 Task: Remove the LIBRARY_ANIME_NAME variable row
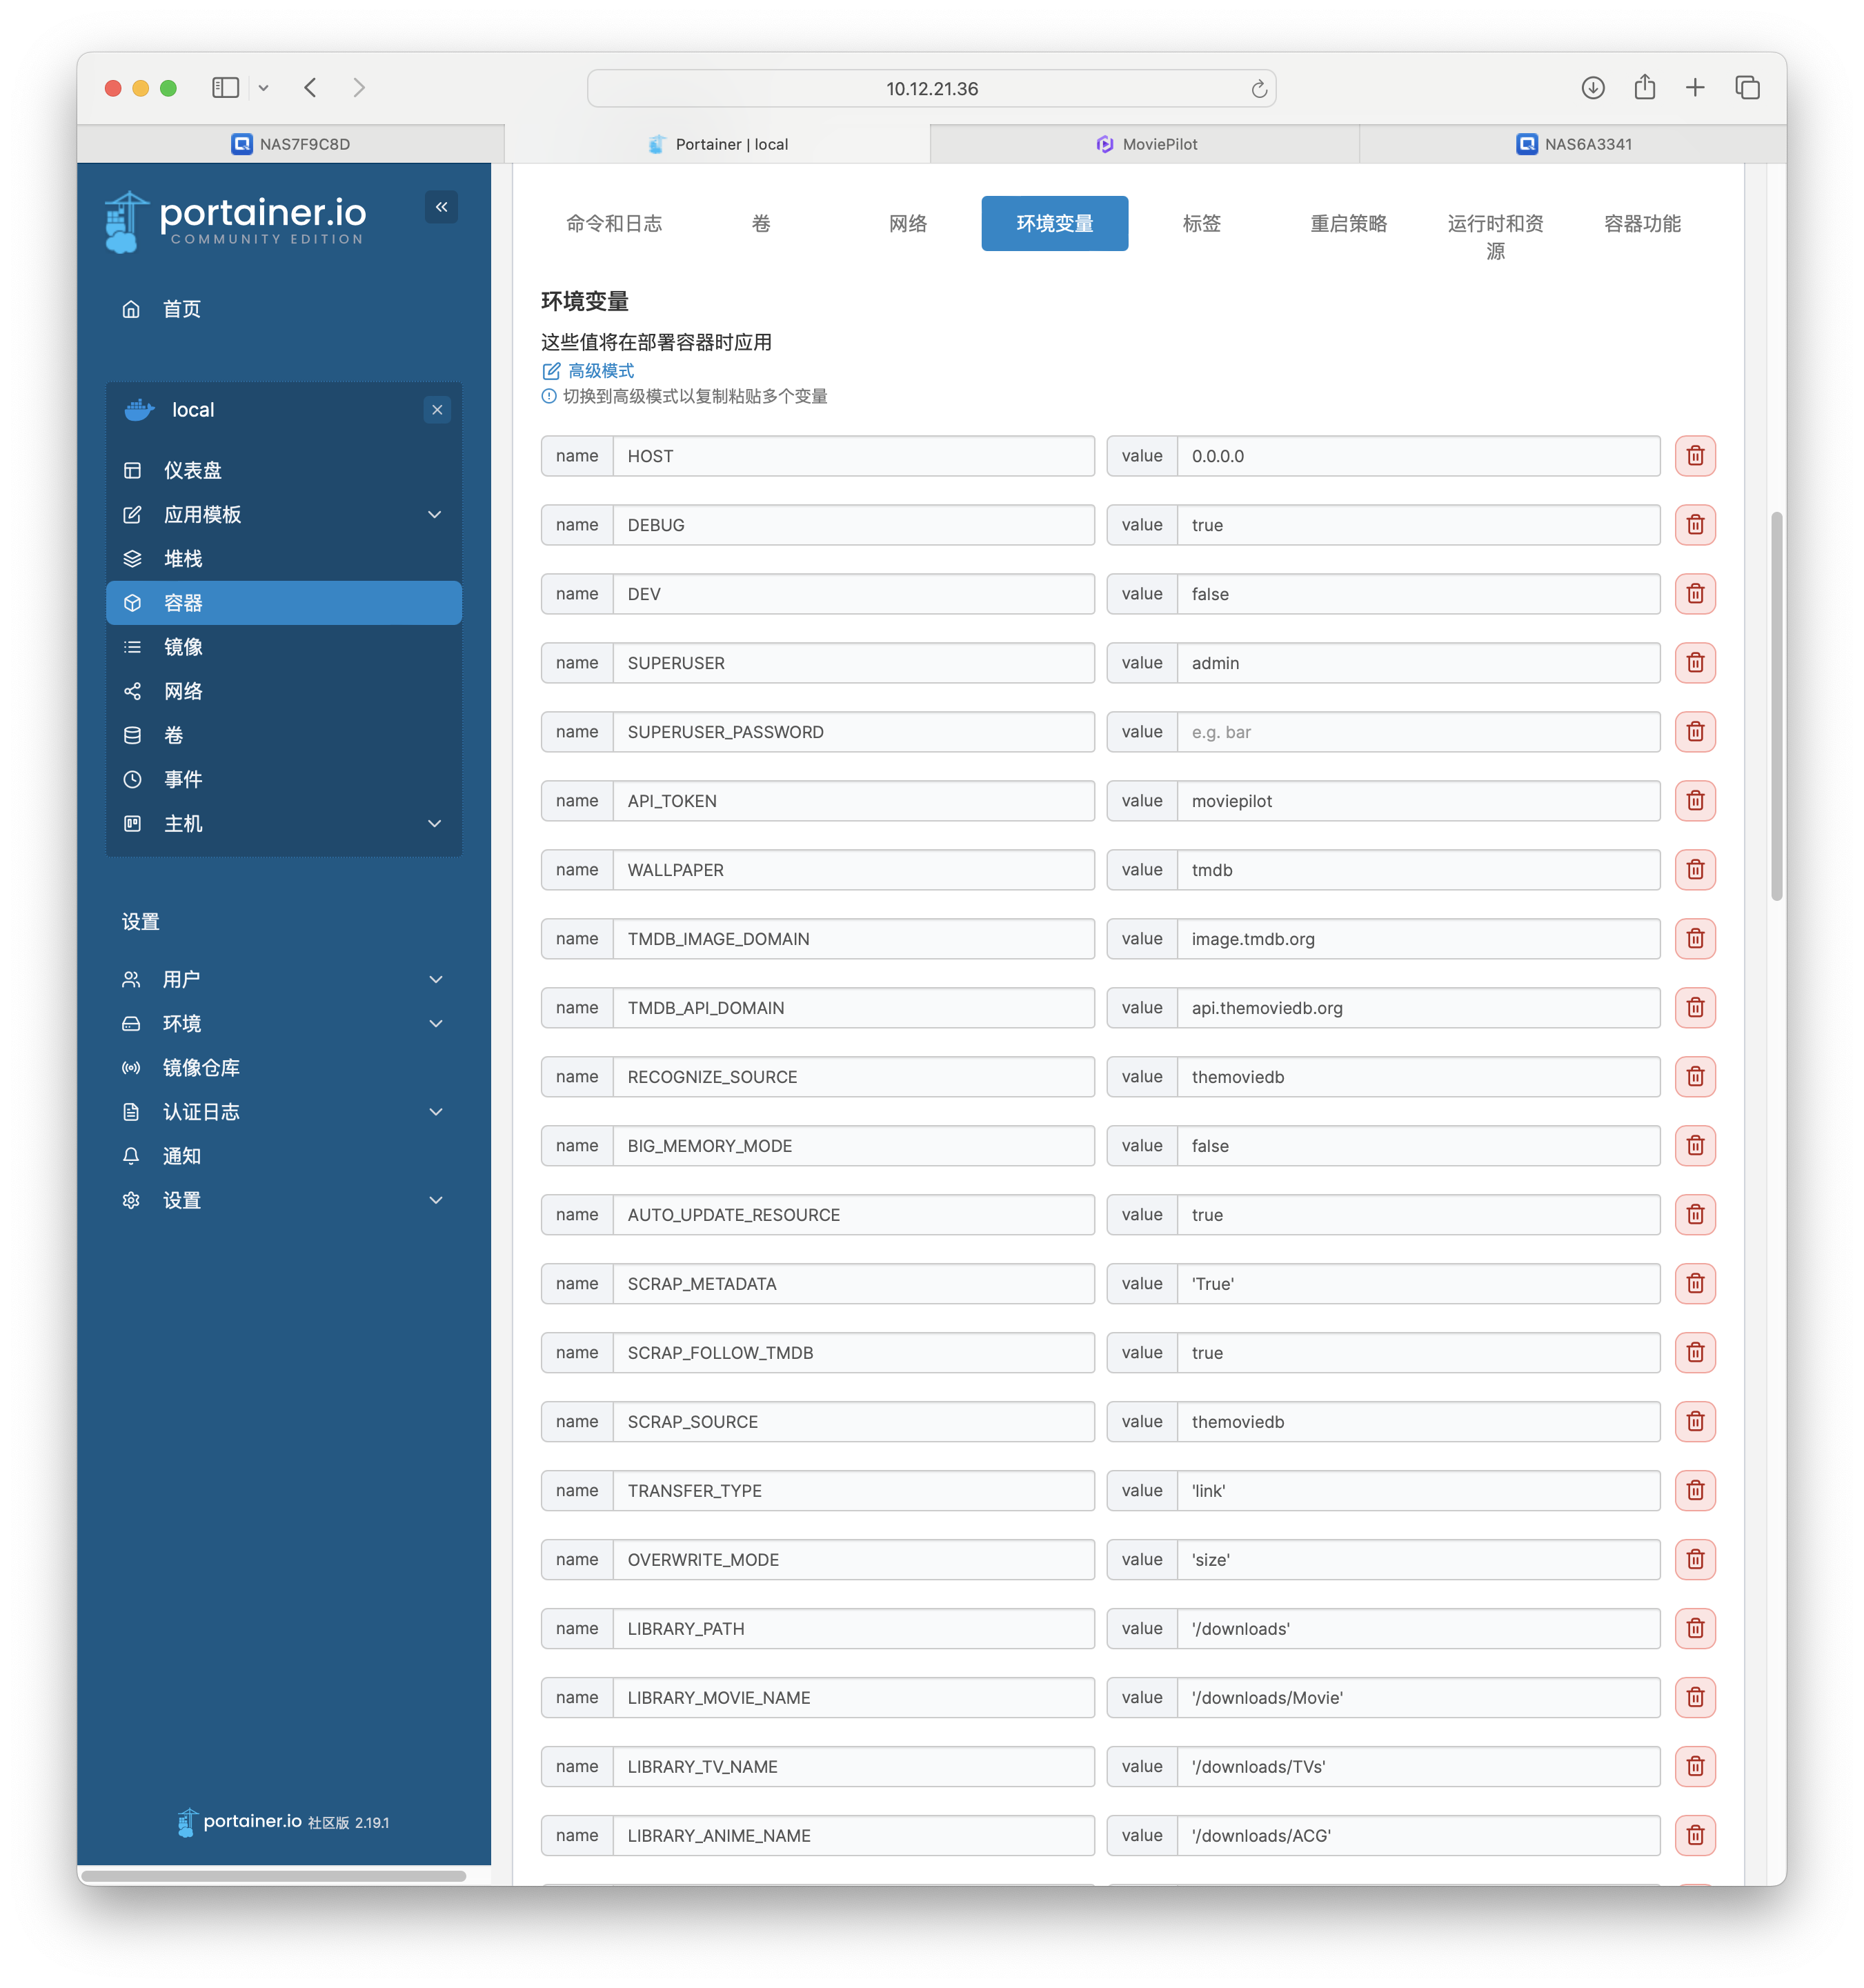(x=1694, y=1836)
